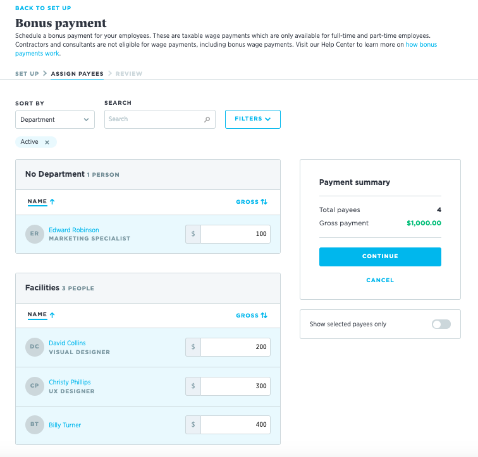The width and height of the screenshot is (478, 457).
Task: Focus the payee Search field
Action: click(x=154, y=119)
